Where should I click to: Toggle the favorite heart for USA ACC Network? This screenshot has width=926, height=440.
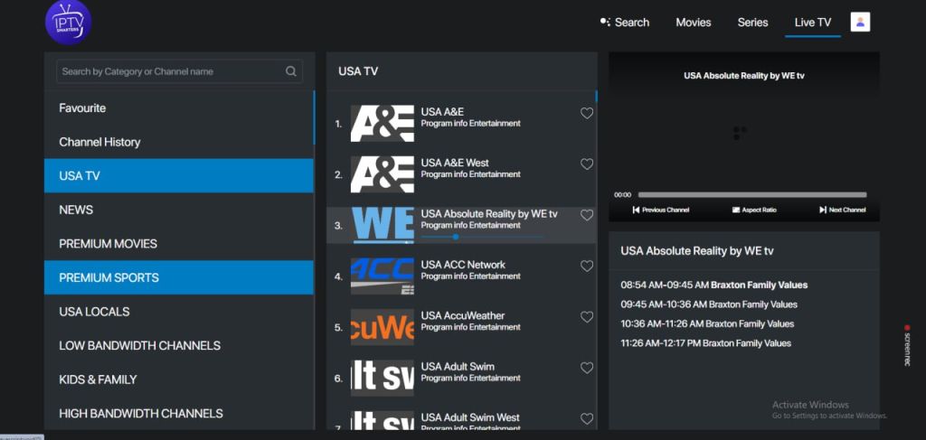[587, 267]
